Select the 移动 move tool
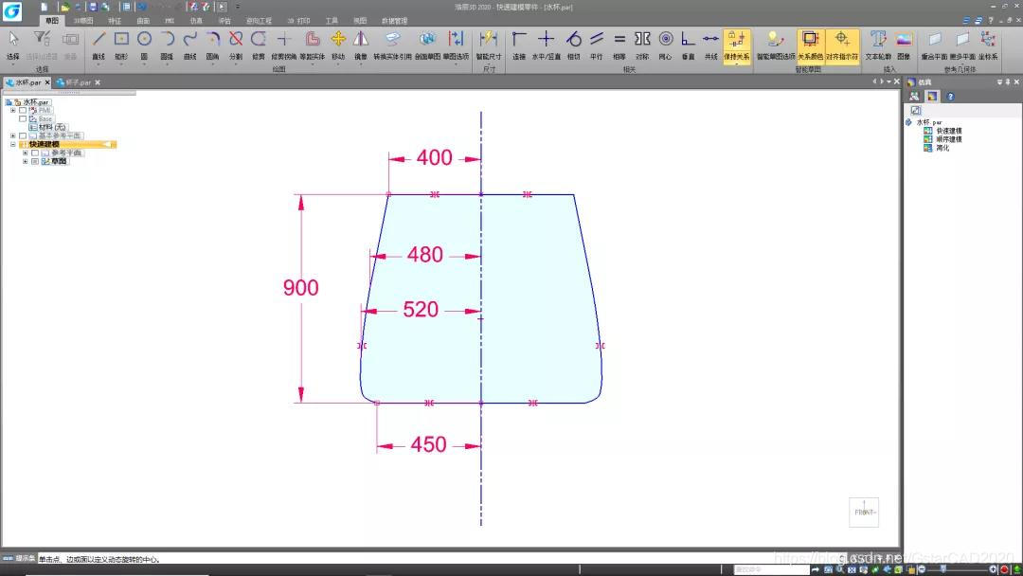1023x576 pixels. (x=338, y=45)
